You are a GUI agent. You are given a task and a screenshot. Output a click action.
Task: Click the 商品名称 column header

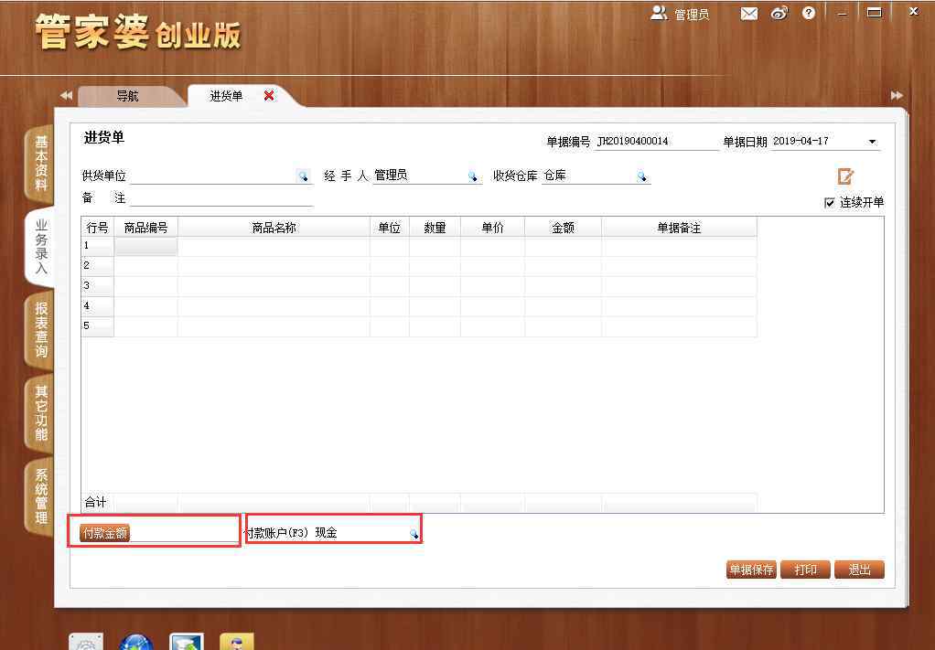(x=274, y=228)
